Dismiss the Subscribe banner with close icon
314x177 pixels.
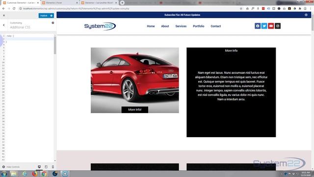click(x=306, y=15)
